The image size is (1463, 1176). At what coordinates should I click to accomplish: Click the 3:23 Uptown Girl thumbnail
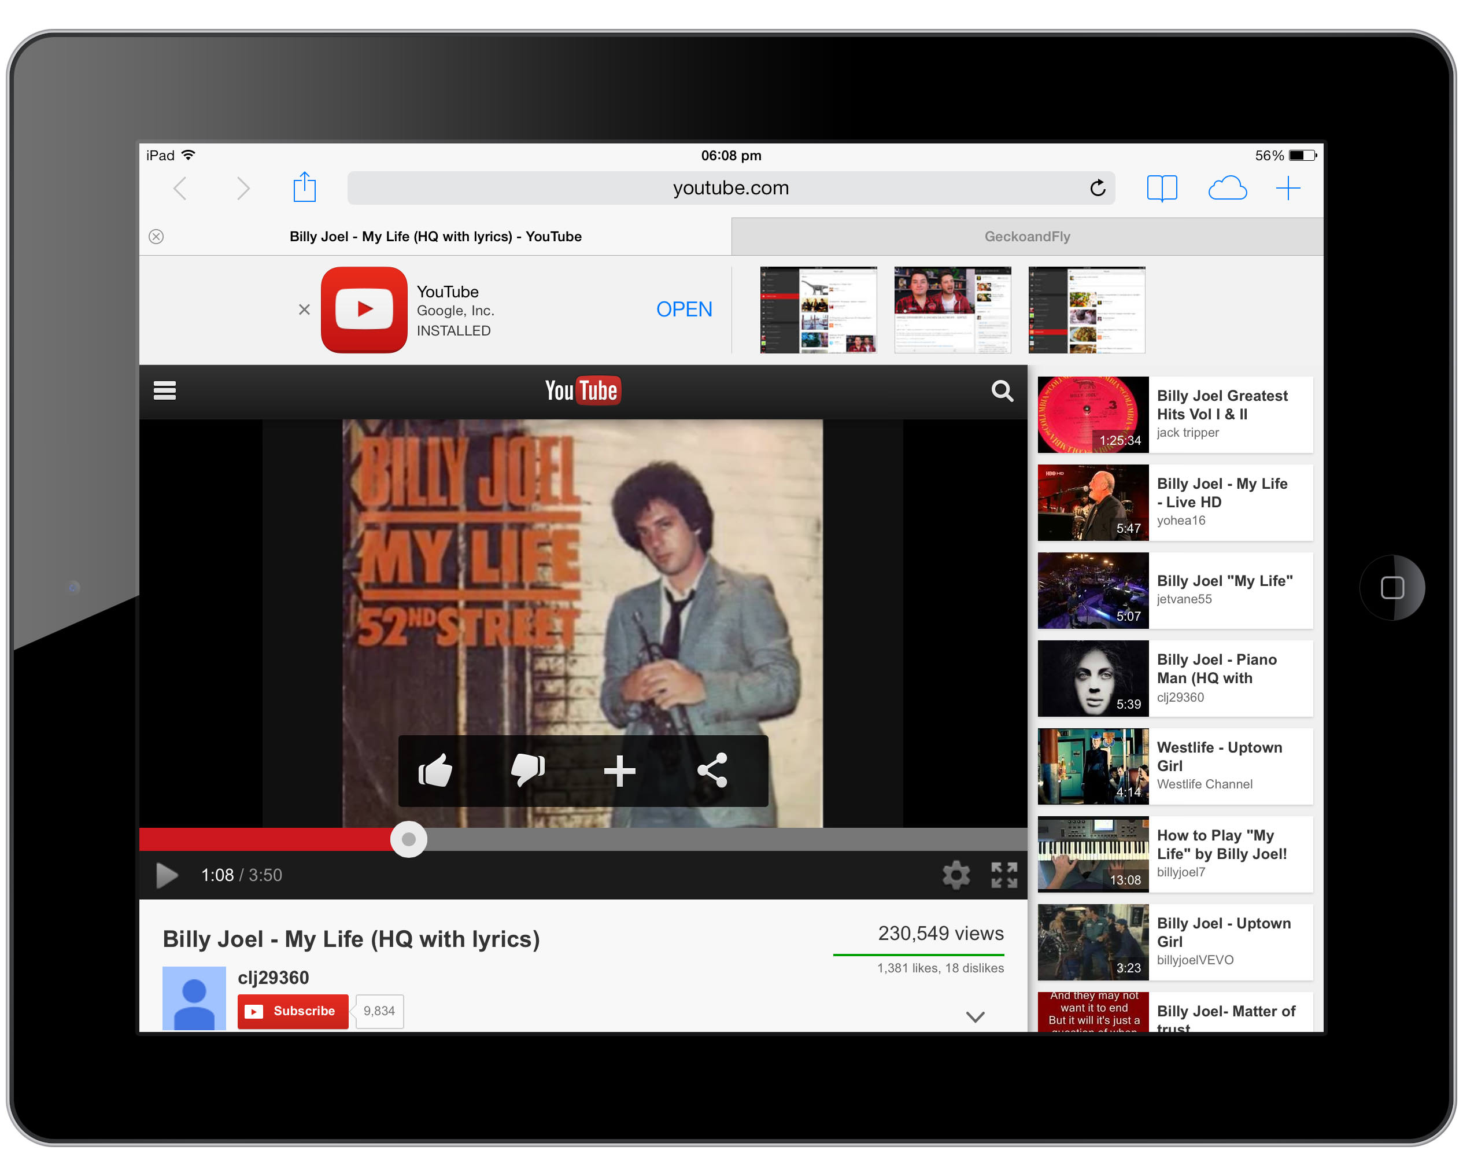[1093, 942]
